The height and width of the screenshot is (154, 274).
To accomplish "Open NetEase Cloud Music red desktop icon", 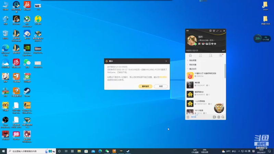I will [x=16, y=63].
